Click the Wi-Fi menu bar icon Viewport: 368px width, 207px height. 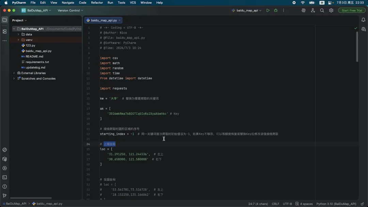303,3
